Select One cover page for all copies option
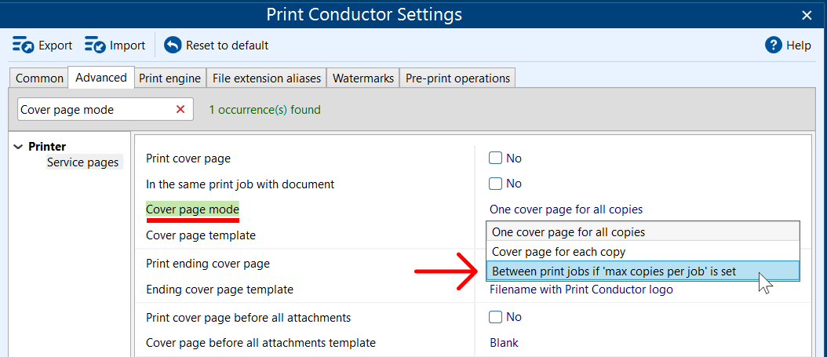 coord(643,231)
